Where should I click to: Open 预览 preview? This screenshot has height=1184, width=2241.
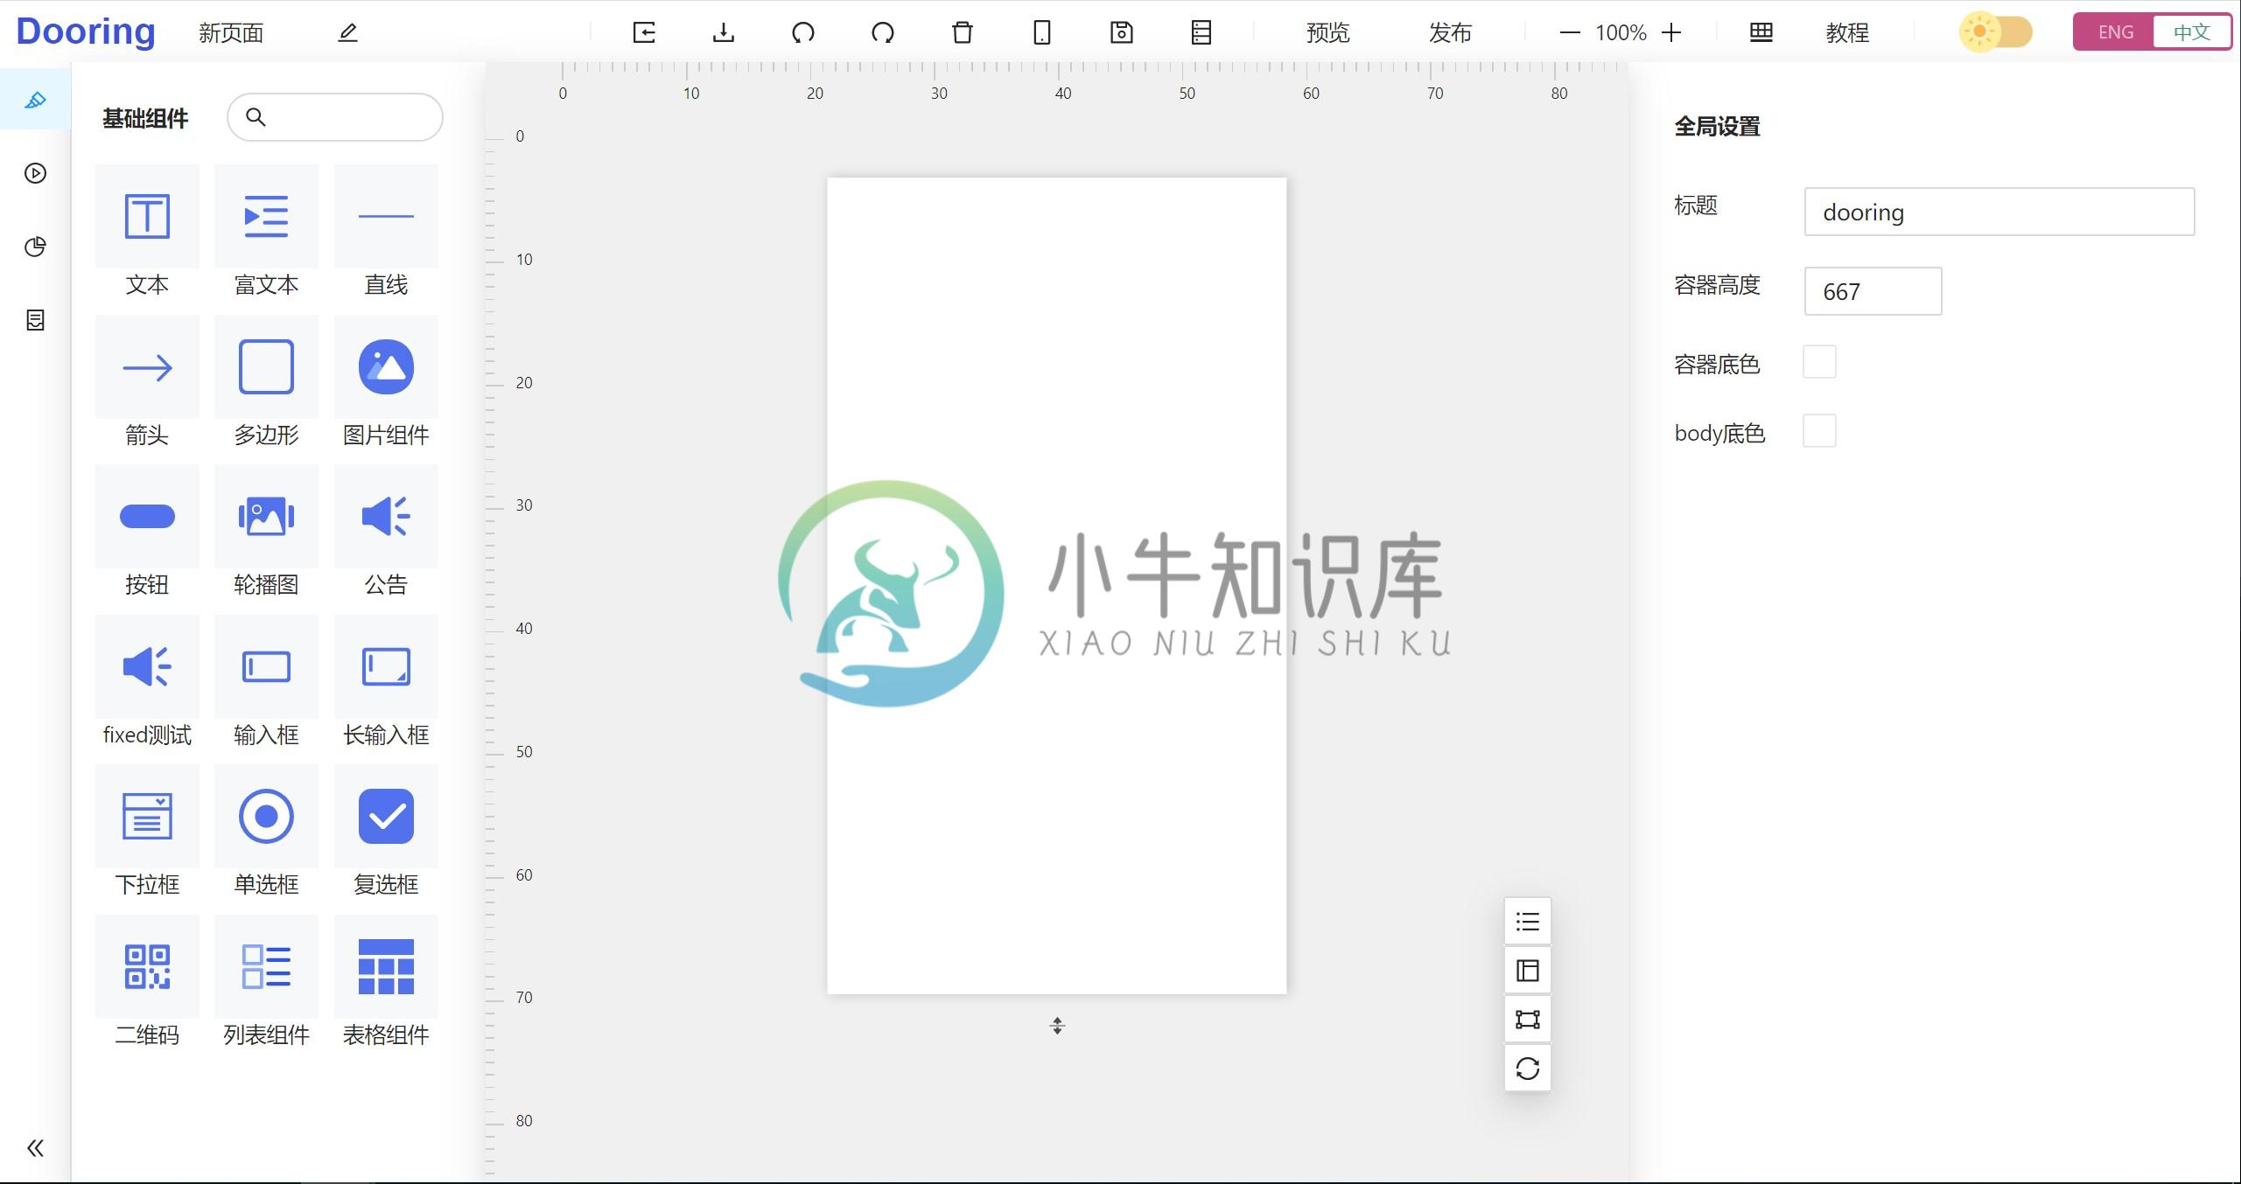coord(1327,32)
